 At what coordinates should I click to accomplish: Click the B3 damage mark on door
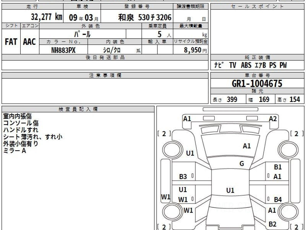click(x=183, y=177)
